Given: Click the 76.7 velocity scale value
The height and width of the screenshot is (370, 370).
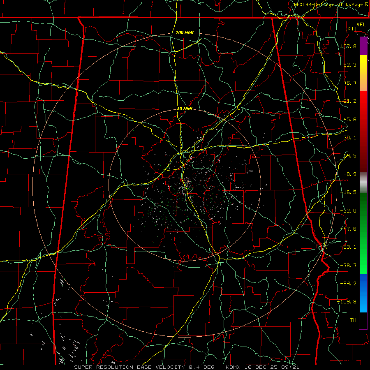Looking at the screenshot, I should click(350, 83).
